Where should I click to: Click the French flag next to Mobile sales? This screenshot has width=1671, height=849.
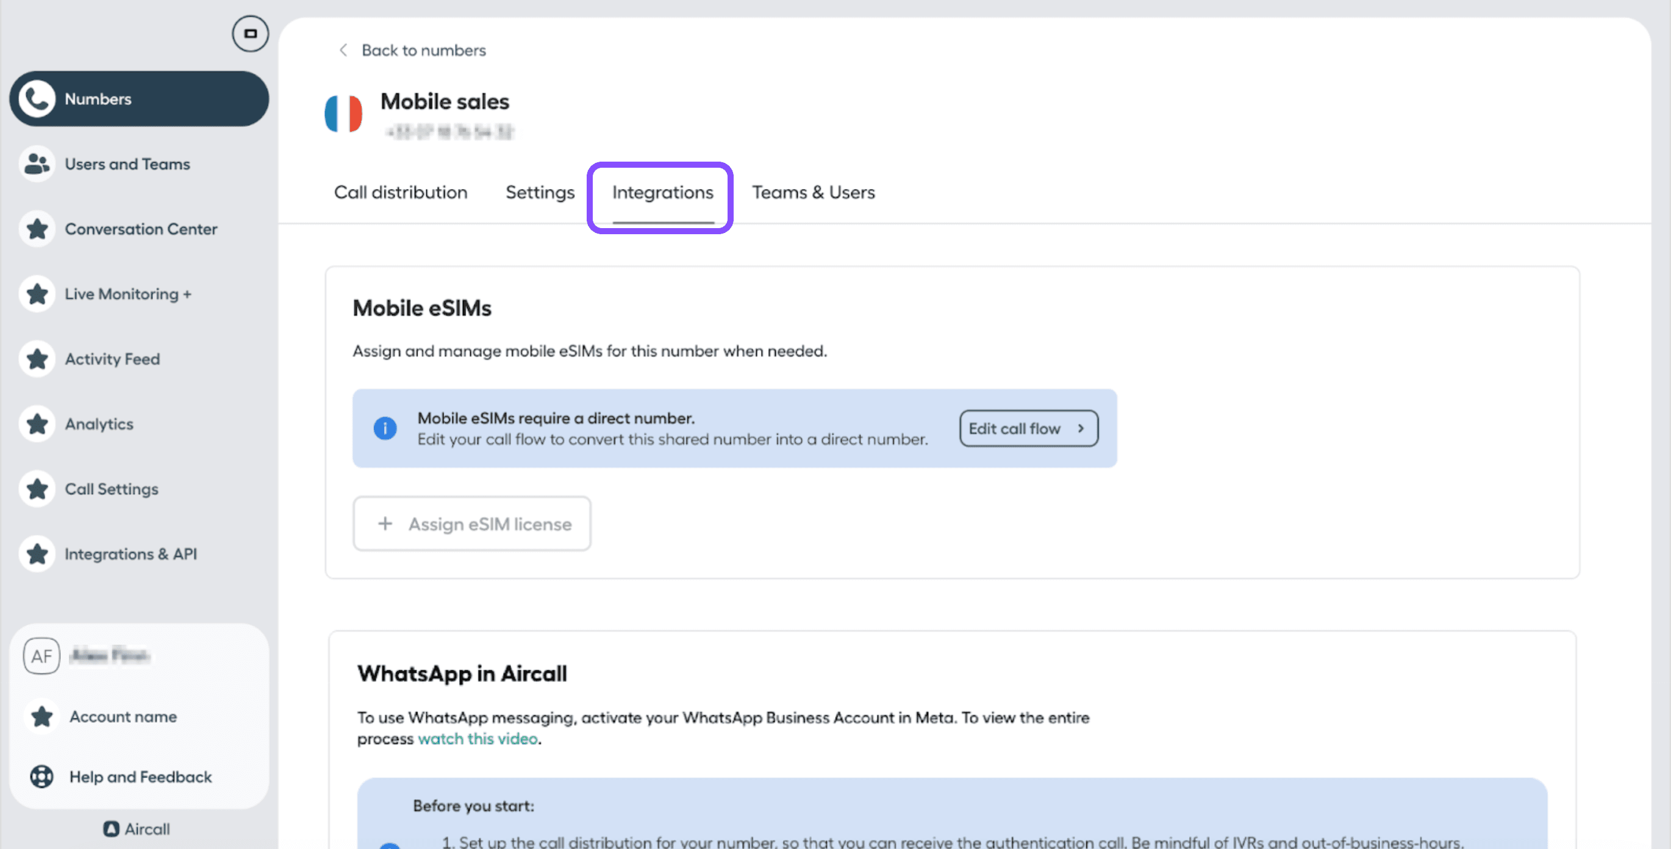click(x=343, y=113)
